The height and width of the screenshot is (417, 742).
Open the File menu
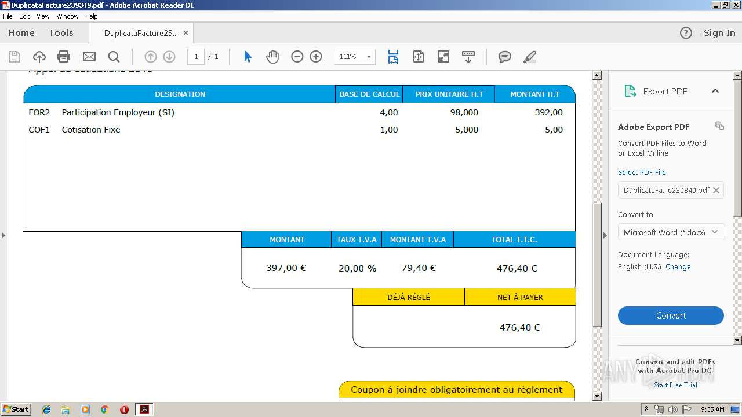pyautogui.click(x=8, y=16)
